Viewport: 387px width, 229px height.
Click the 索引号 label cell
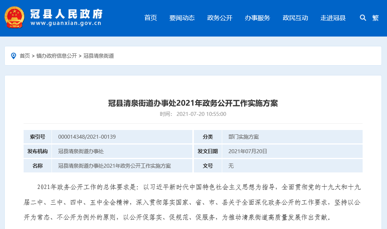37,137
